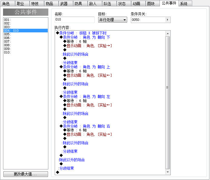Open the 防具 tab
The height and width of the screenshot is (180, 210).
tap(80, 4)
